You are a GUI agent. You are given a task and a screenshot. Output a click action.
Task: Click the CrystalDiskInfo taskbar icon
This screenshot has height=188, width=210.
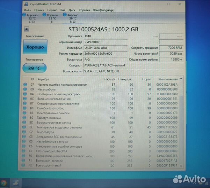coord(16,183)
